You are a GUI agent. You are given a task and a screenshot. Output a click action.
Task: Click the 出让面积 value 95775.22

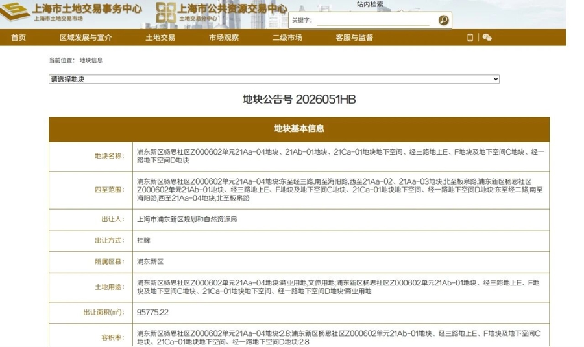tap(152, 313)
